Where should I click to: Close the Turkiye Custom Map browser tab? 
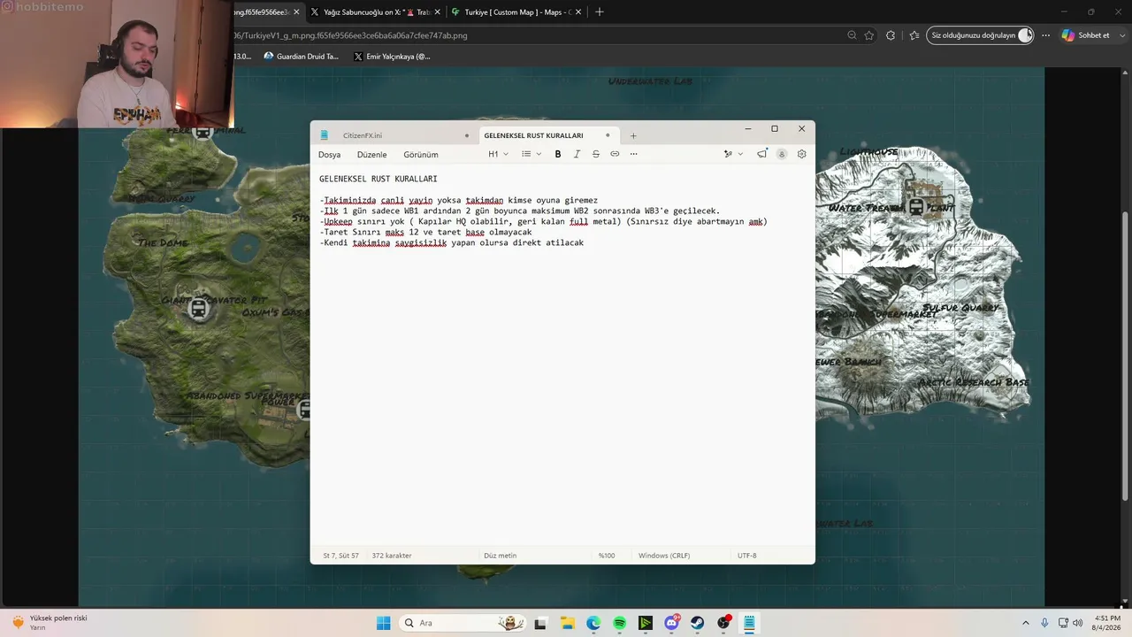click(580, 12)
